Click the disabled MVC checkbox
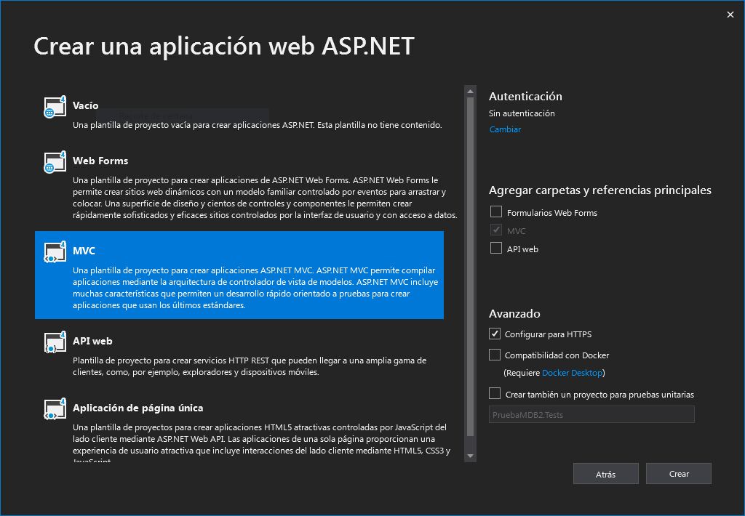The height and width of the screenshot is (516, 745). tap(496, 230)
